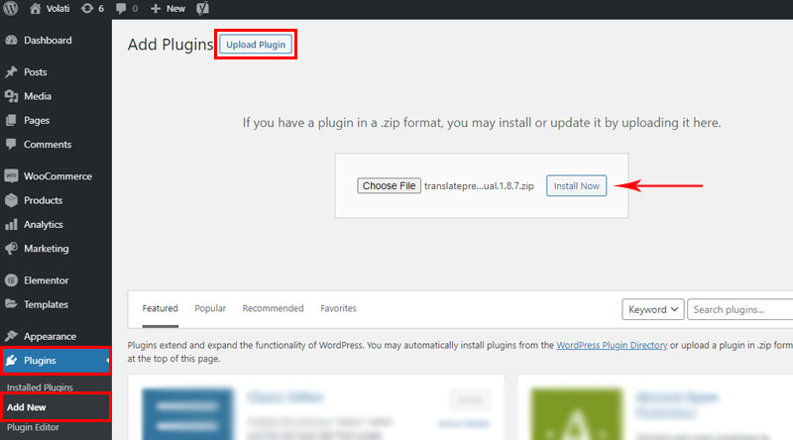Click the WooCommerce icon
This screenshot has height=440, width=793.
tap(11, 176)
